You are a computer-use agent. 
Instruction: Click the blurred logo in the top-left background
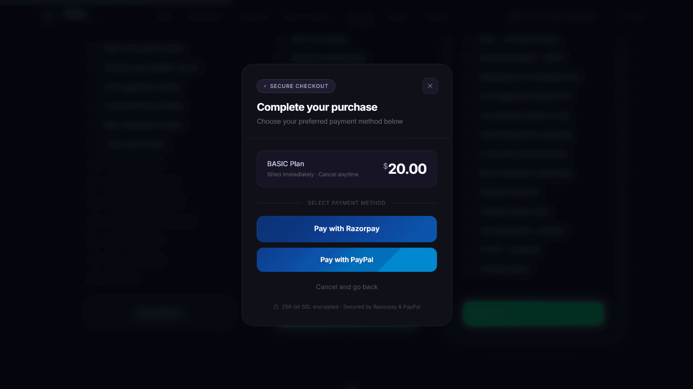(75, 15)
